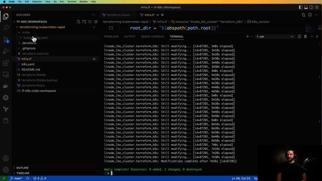322x181 pixels.
Task: Open the Manage gear icon
Action: [x=6, y=170]
